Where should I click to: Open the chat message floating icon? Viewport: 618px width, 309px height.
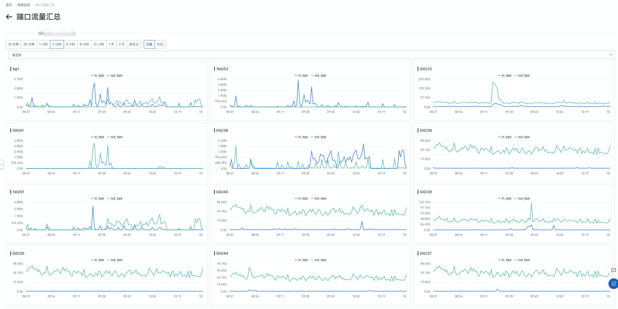pos(614,270)
